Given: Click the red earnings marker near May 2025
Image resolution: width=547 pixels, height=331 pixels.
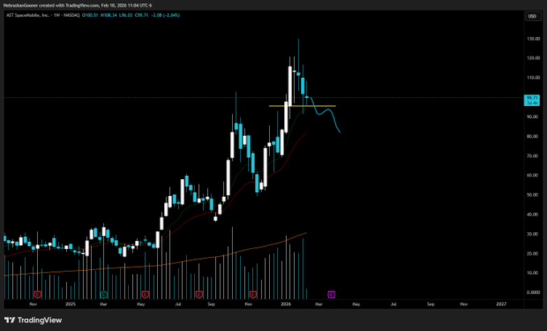Looking at the screenshot, I should [145, 294].
